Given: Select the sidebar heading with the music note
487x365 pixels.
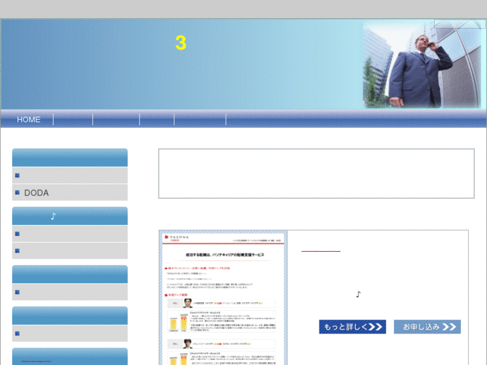Looking at the screenshot, I should click(70, 216).
